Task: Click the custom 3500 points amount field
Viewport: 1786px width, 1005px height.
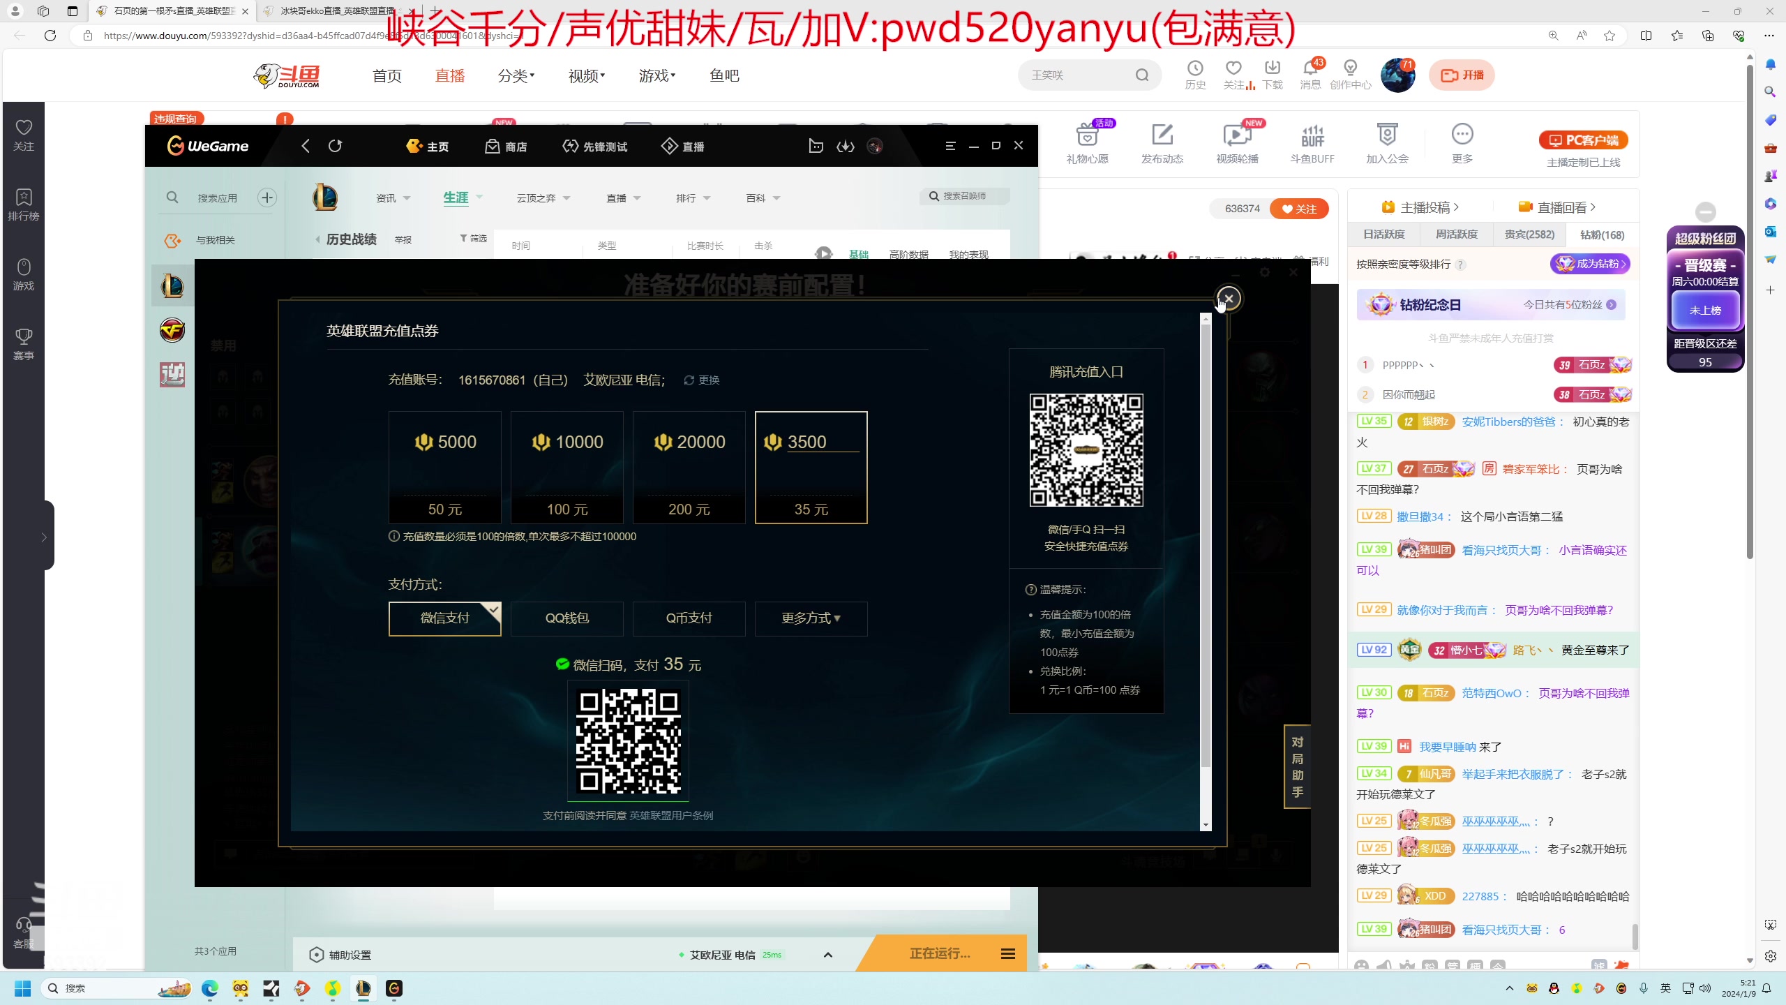Action: click(822, 442)
